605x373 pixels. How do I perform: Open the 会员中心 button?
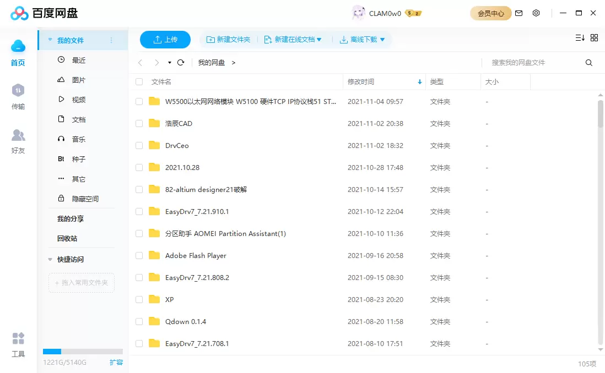pos(491,13)
